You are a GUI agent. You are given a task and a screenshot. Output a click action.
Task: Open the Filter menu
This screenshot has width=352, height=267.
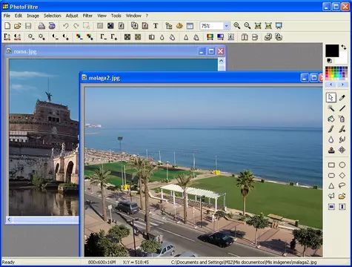pos(87,16)
